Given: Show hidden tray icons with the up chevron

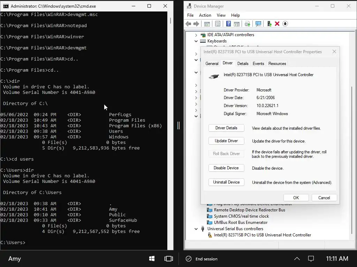Looking at the screenshot, I should [297, 259].
